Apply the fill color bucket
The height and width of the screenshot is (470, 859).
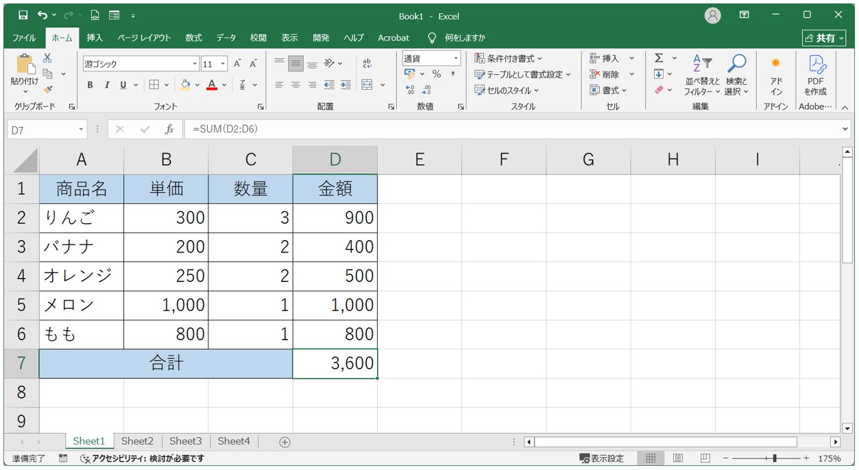pos(185,85)
